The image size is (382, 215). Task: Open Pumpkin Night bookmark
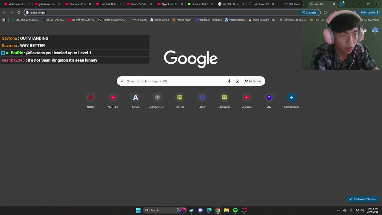tap(262, 20)
